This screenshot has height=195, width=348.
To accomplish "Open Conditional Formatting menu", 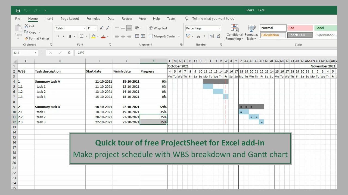I will tap(234, 32).
